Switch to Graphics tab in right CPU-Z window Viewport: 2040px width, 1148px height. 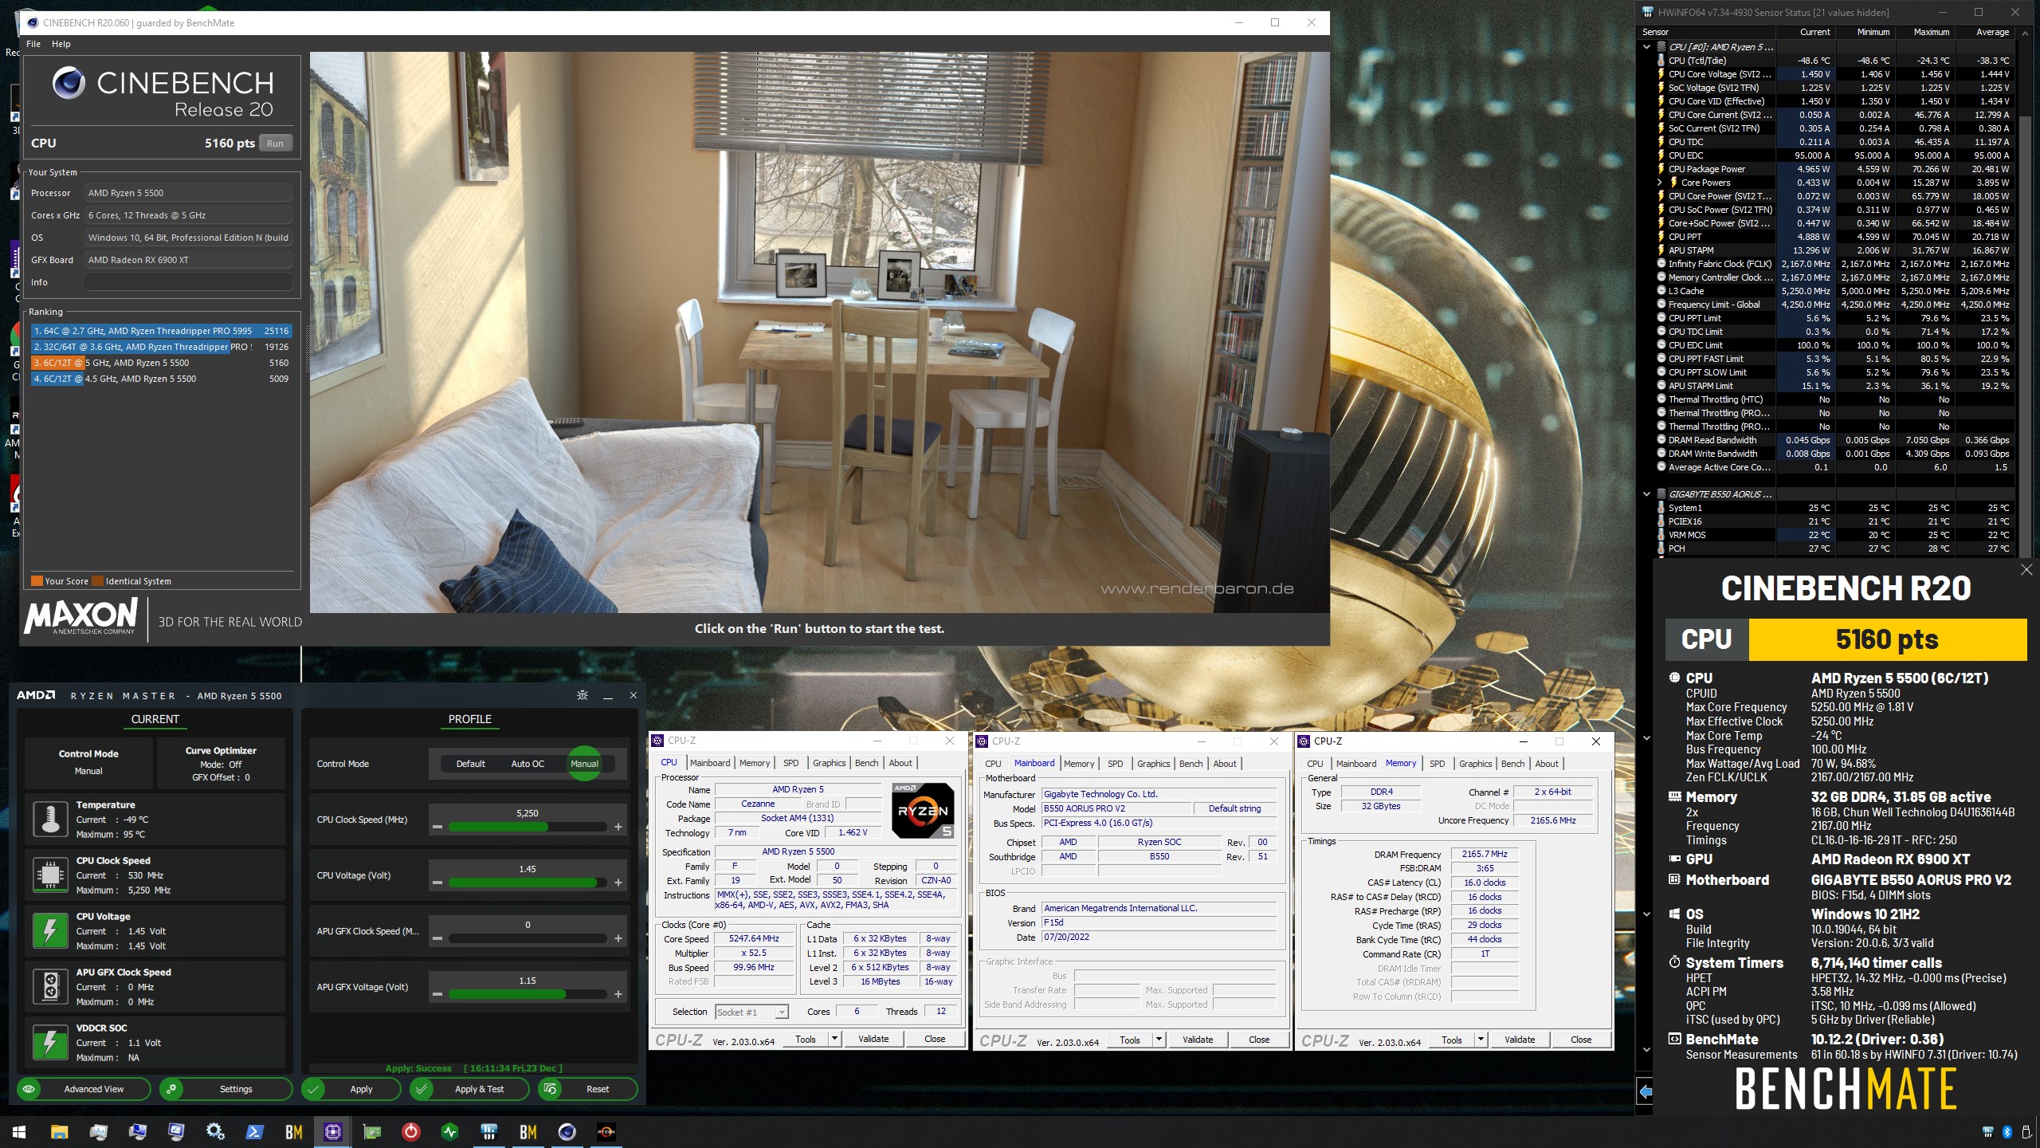coord(1475,764)
